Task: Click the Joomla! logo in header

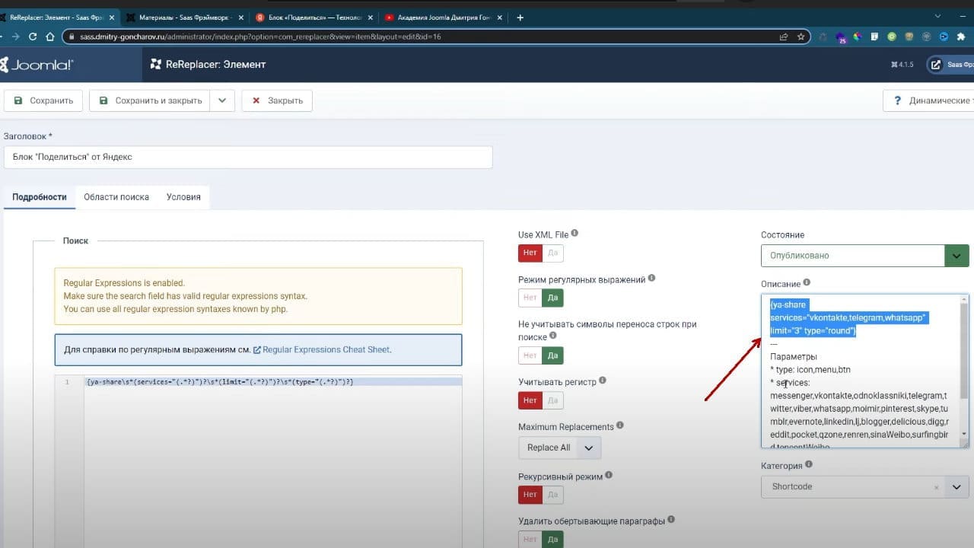Action: 38,65
